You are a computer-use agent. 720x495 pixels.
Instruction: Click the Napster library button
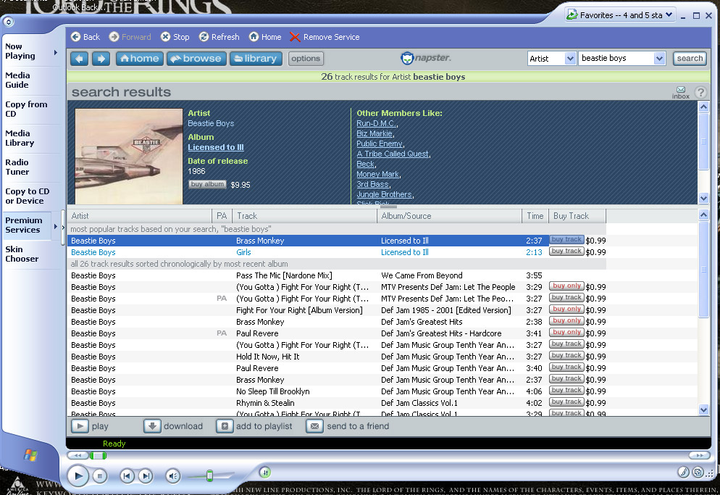coord(256,59)
